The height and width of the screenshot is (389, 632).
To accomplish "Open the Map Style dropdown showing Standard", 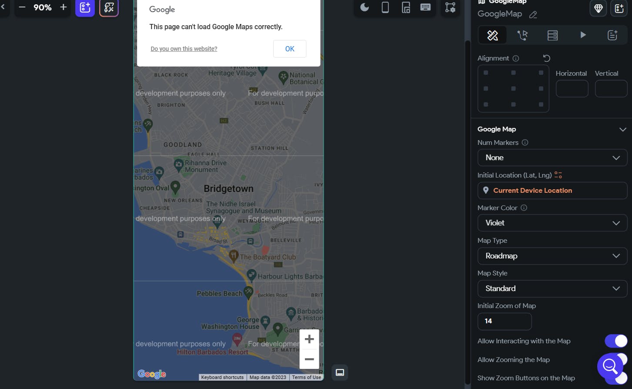I will [552, 288].
